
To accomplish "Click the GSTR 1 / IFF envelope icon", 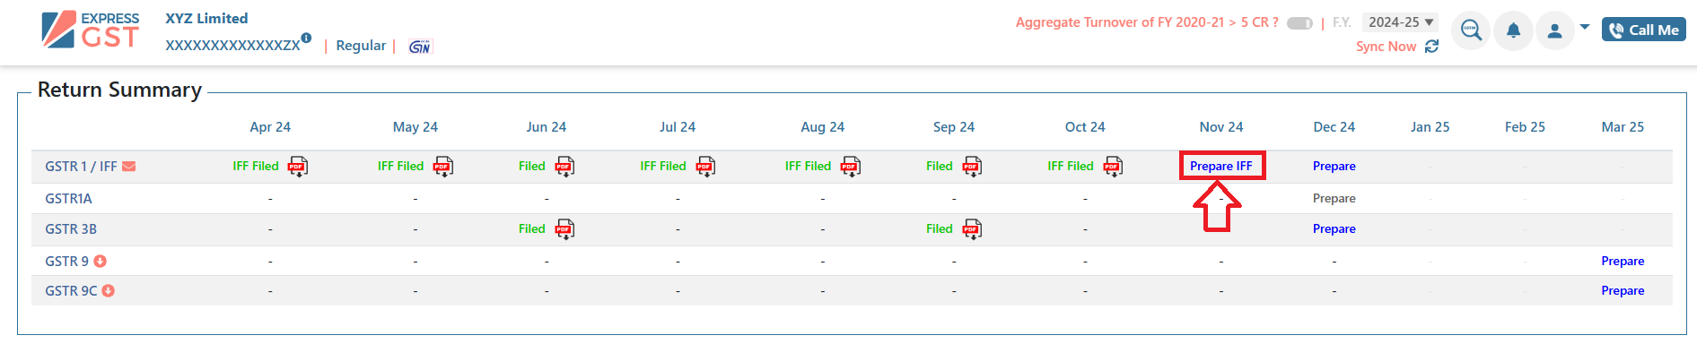I will (x=129, y=166).
